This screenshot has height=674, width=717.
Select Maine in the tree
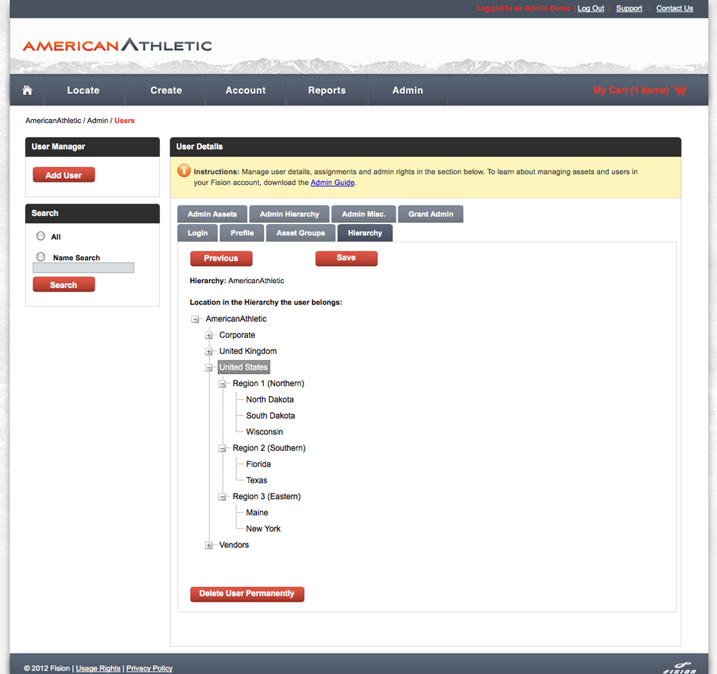point(257,513)
